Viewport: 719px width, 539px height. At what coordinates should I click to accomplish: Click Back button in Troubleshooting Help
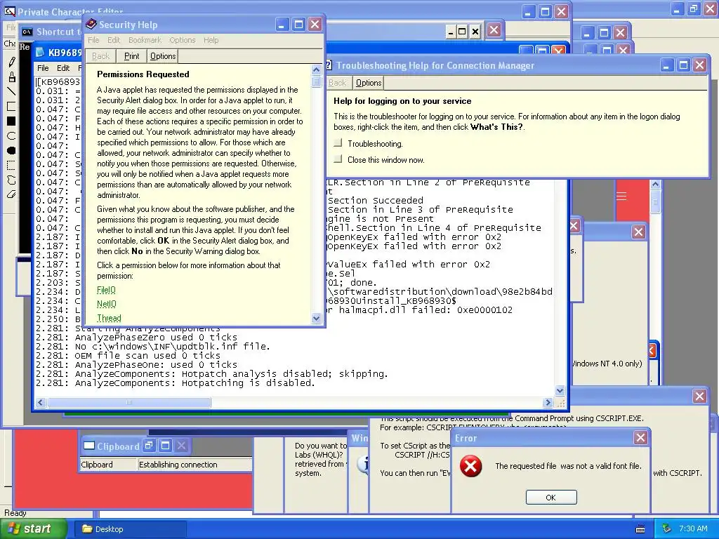pyautogui.click(x=337, y=83)
